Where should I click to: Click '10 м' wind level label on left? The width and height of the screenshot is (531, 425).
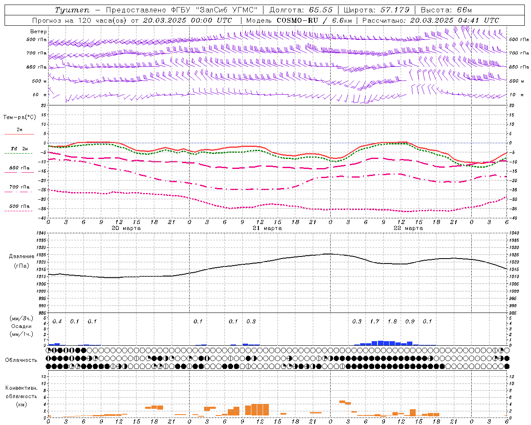[x=40, y=95]
